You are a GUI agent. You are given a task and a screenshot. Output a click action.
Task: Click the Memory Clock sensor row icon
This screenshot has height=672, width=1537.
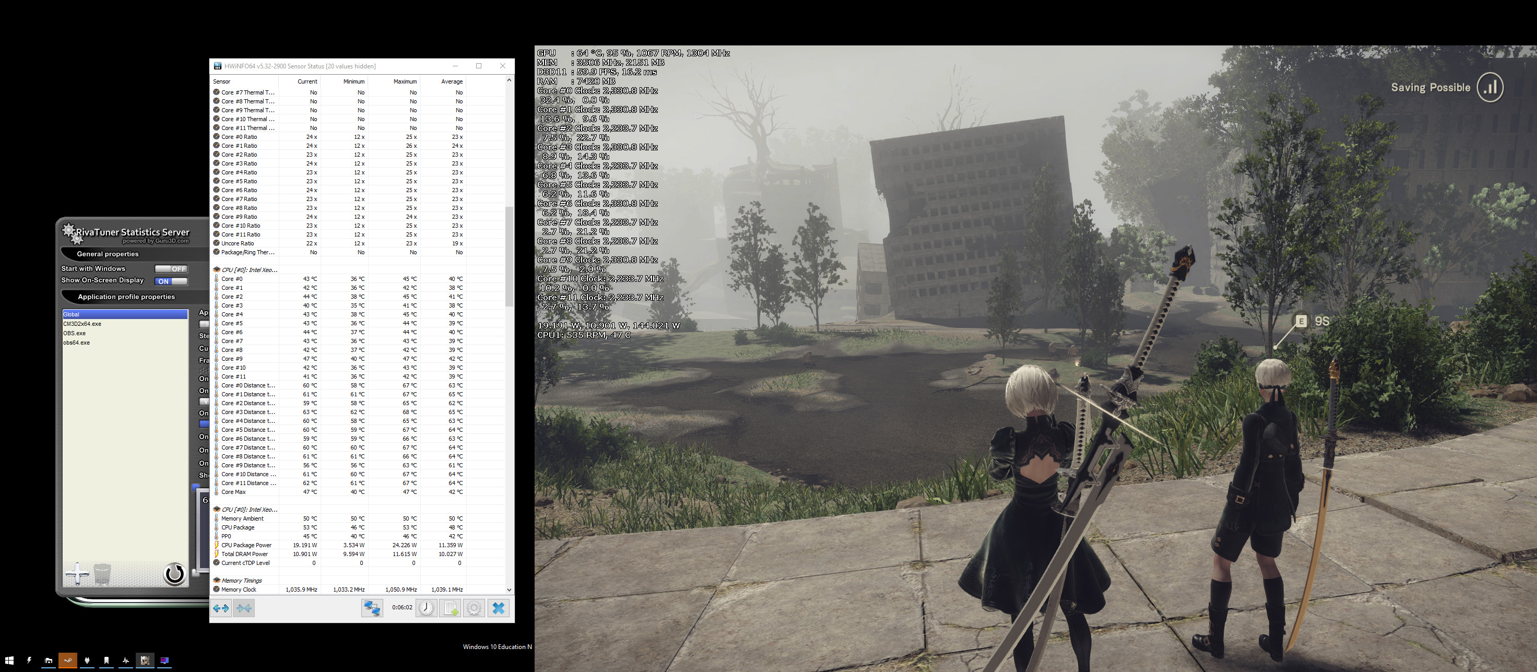pyautogui.click(x=217, y=589)
